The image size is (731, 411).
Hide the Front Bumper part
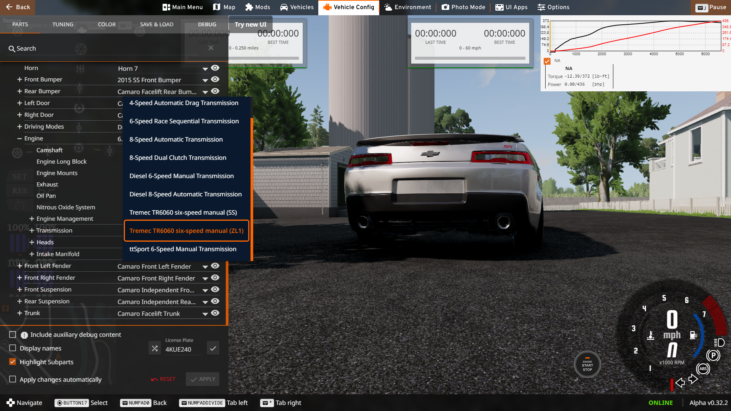(215, 80)
